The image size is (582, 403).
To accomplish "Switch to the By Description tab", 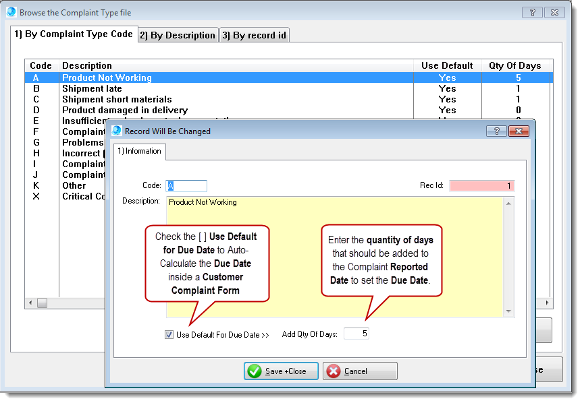I will [x=178, y=35].
